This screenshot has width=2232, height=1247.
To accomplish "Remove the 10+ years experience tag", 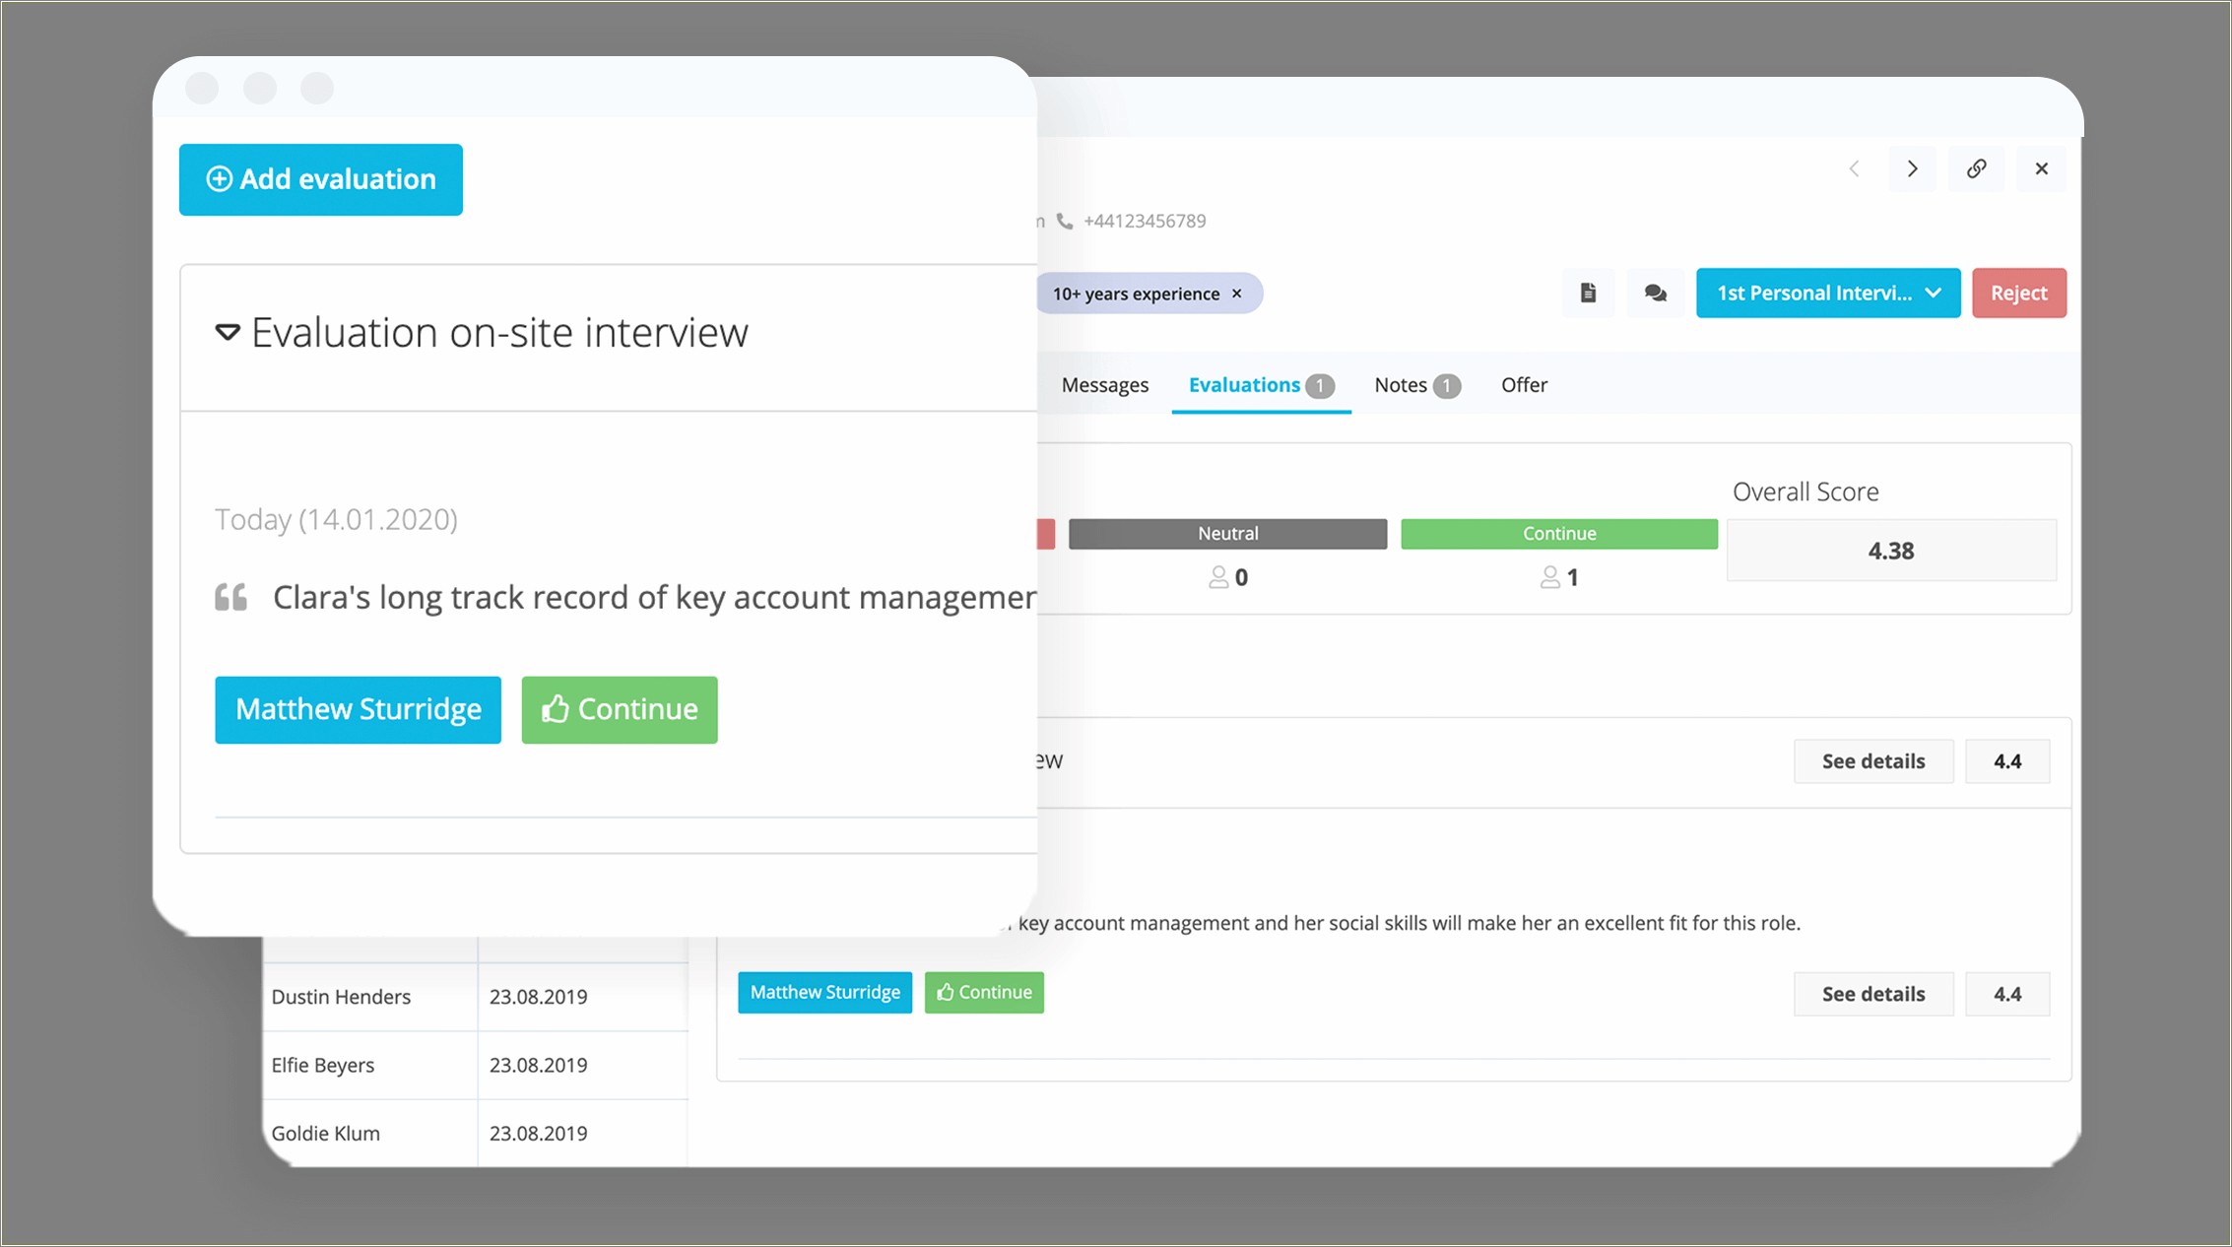I will click(x=1239, y=293).
